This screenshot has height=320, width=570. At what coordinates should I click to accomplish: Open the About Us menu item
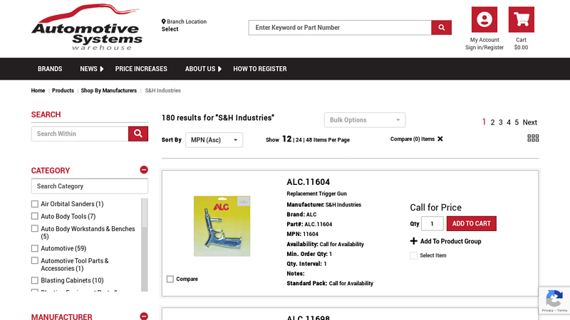(x=200, y=69)
